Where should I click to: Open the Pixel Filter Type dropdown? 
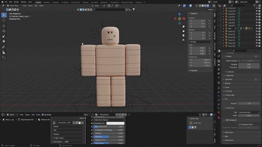coord(249,112)
